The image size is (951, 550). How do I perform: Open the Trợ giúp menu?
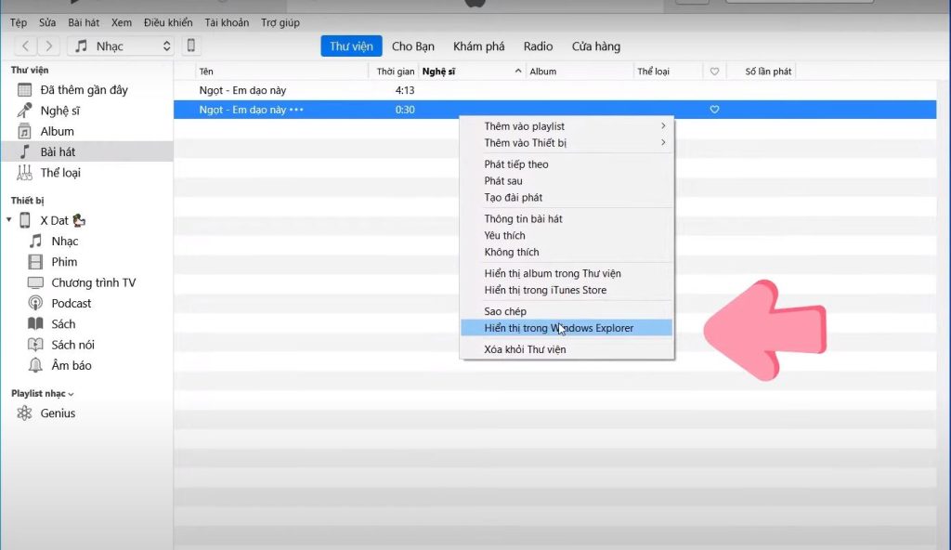click(280, 22)
